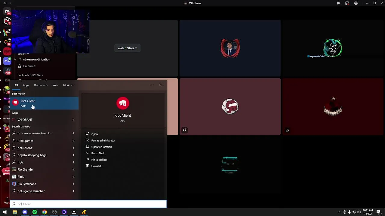
Task: Open the Riot Client best match result
Action: tap(44, 103)
